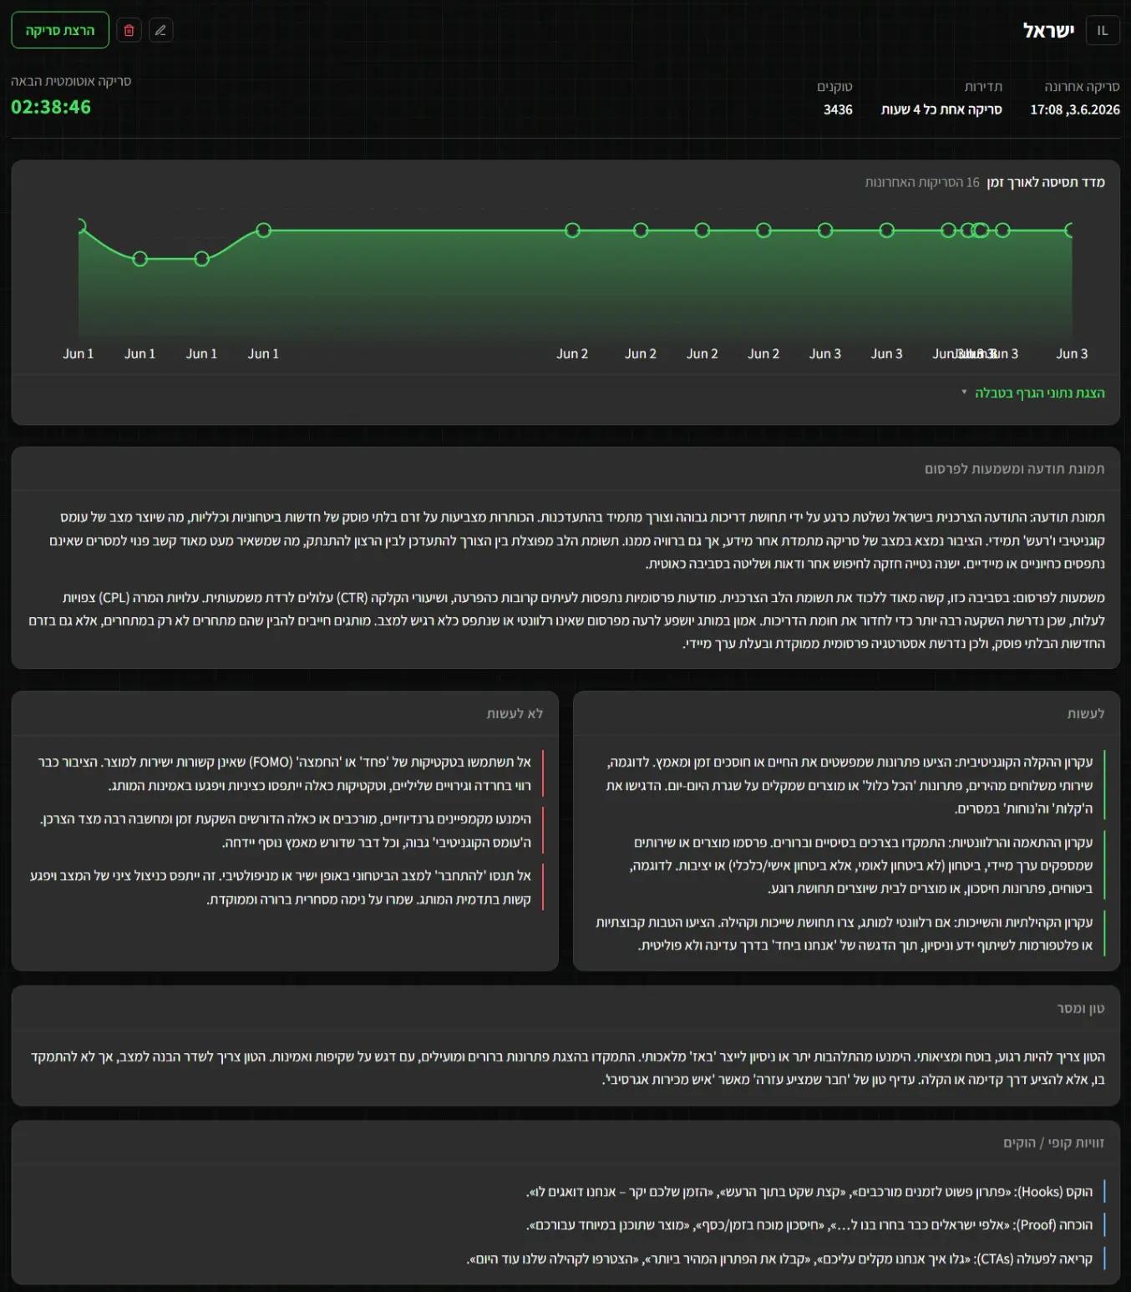Viewport: 1131px width, 1292px height.
Task: Select the final Jun 3 chart data point
Action: (1070, 231)
